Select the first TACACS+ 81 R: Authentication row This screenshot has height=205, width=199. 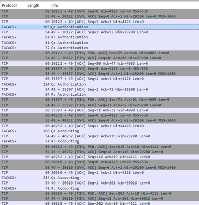point(99,37)
